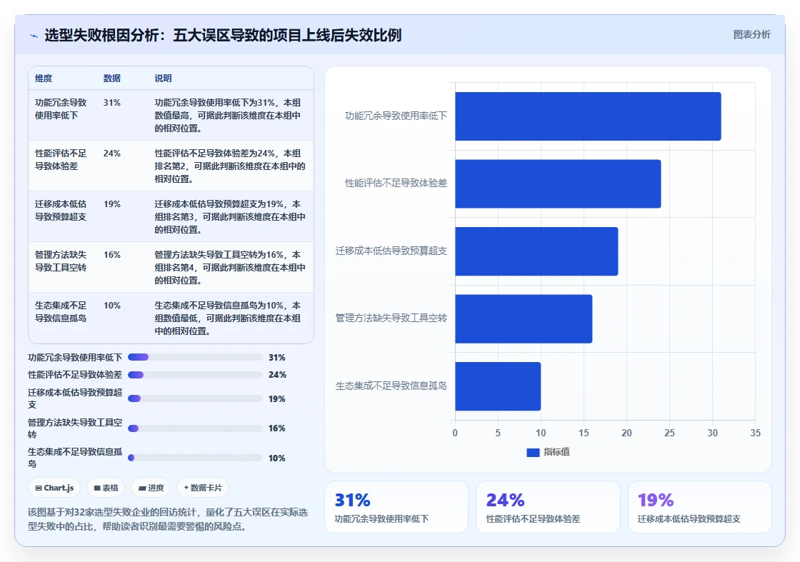Click the 表格 tag chip
Image resolution: width=800 pixels, height=562 pixels.
106,488
